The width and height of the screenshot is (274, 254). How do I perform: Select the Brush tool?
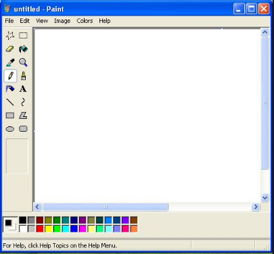(x=23, y=76)
